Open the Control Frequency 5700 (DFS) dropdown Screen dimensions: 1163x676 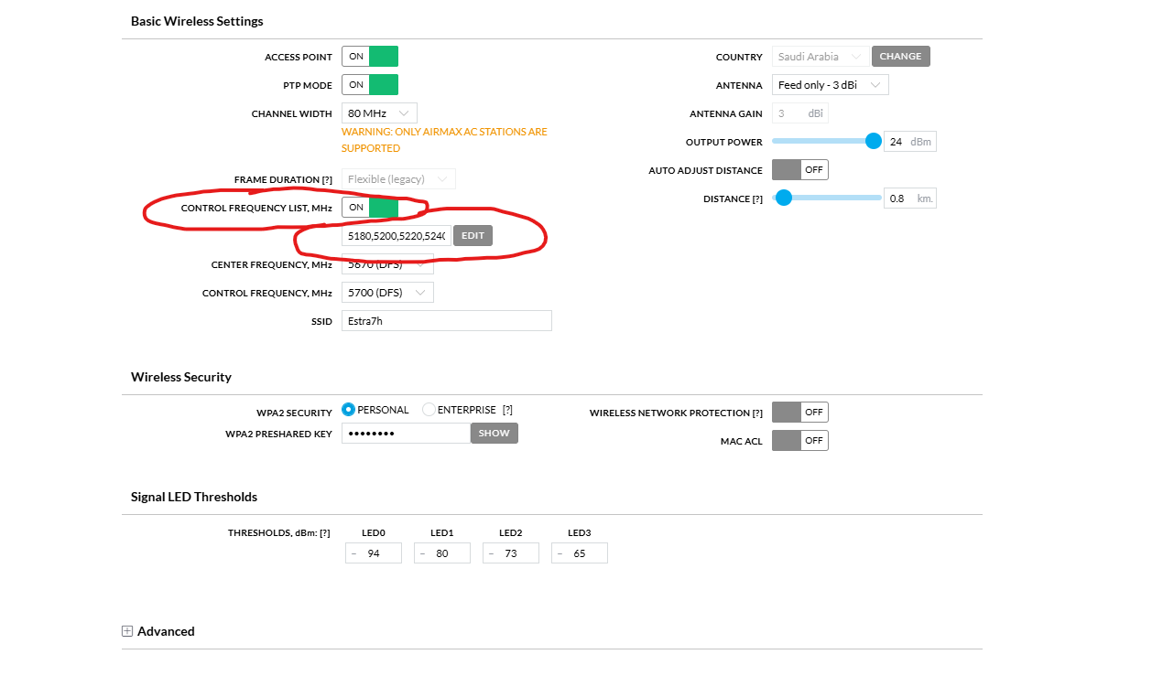click(x=387, y=293)
